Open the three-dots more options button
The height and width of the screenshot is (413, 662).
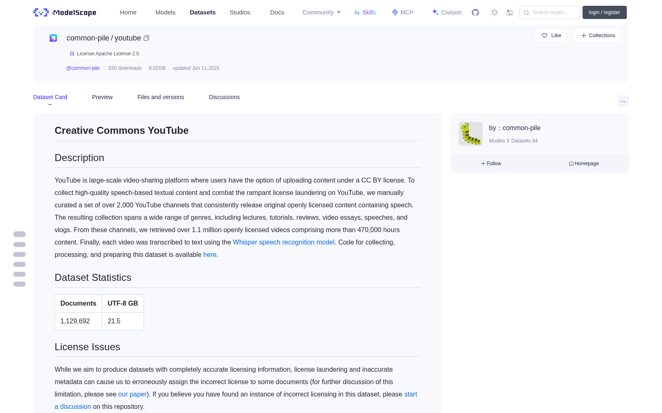coord(623,101)
